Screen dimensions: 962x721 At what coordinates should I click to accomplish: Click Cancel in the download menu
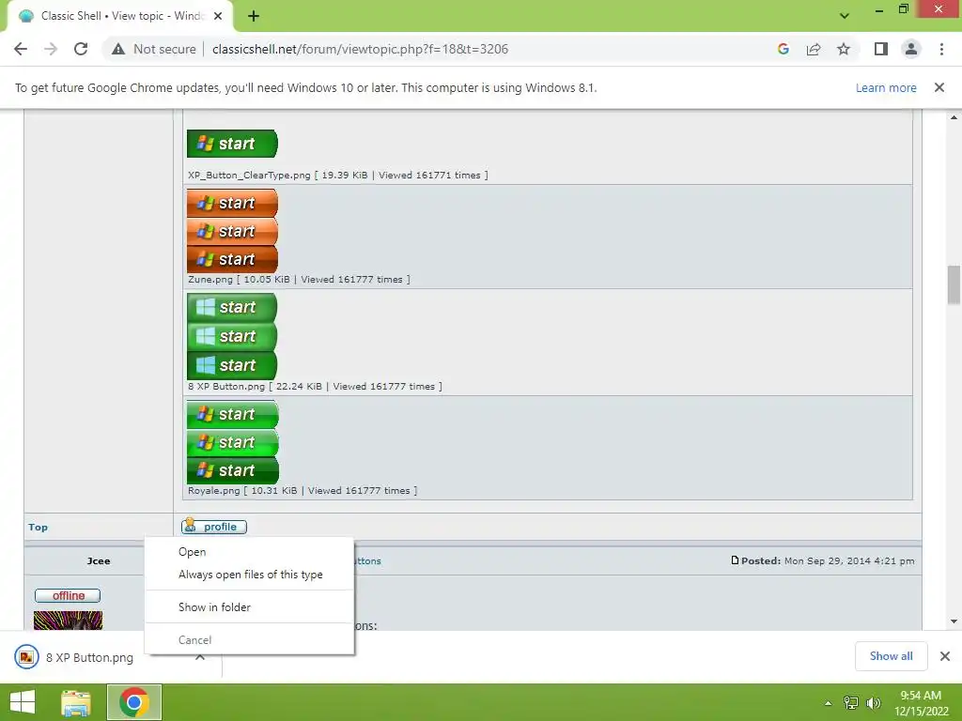point(249,640)
